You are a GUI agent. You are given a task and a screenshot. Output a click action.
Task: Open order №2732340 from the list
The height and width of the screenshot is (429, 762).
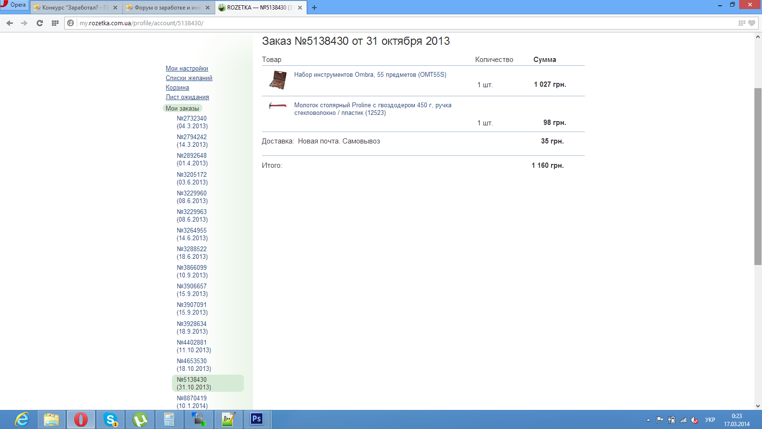(192, 122)
